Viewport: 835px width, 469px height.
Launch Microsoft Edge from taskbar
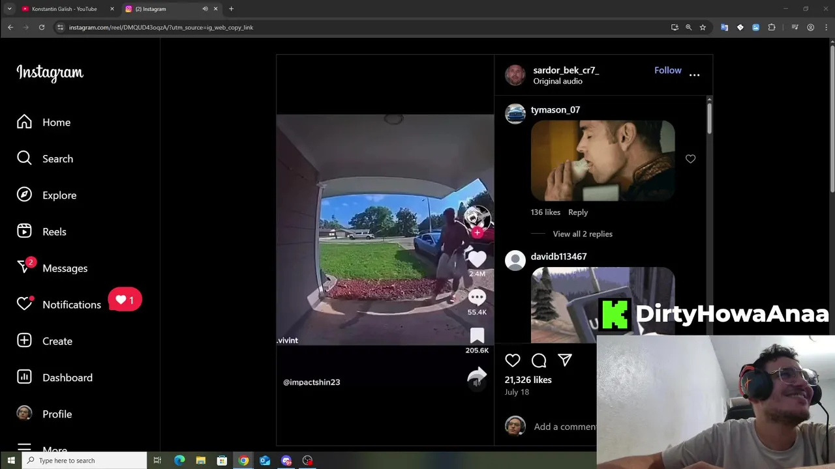tap(179, 461)
